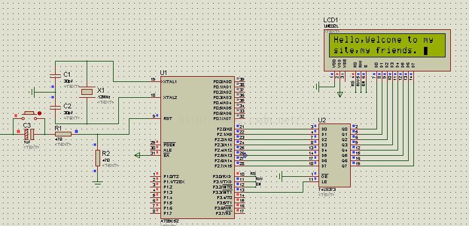Select the 74LS373 latch U2 body
Viewport: 469px width, 226px height.
[334, 155]
